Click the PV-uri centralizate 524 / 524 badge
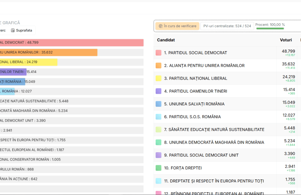This screenshot has width=301, height=195. coord(227,26)
